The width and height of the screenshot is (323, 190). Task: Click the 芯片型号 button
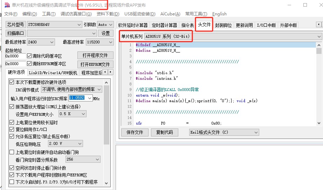tap(16, 24)
